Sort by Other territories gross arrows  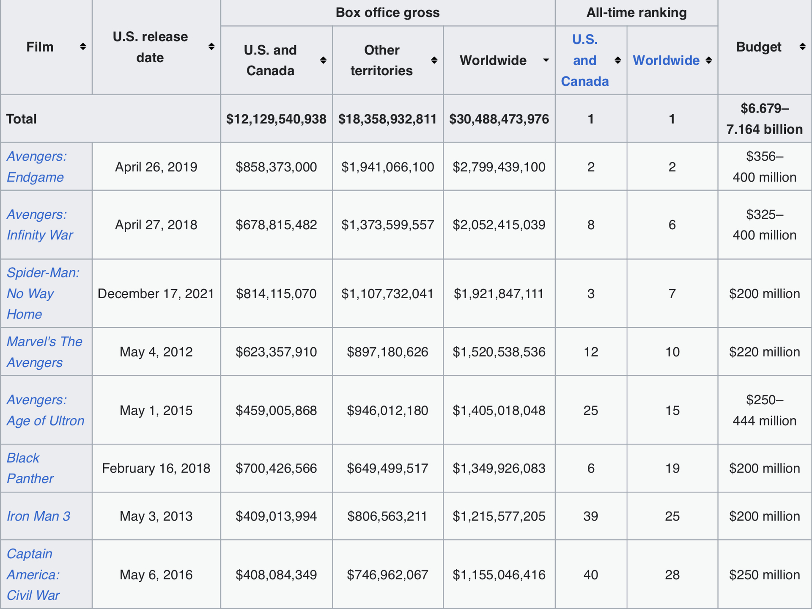pos(434,60)
